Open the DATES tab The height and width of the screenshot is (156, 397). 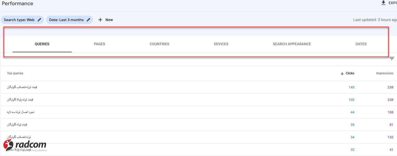(x=361, y=44)
